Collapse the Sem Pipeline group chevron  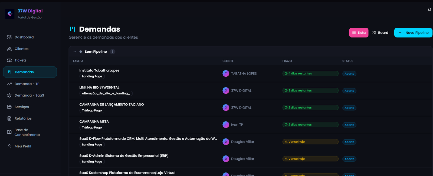pos(75,52)
